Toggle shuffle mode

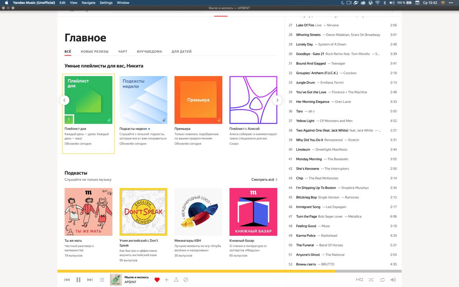tap(371, 280)
